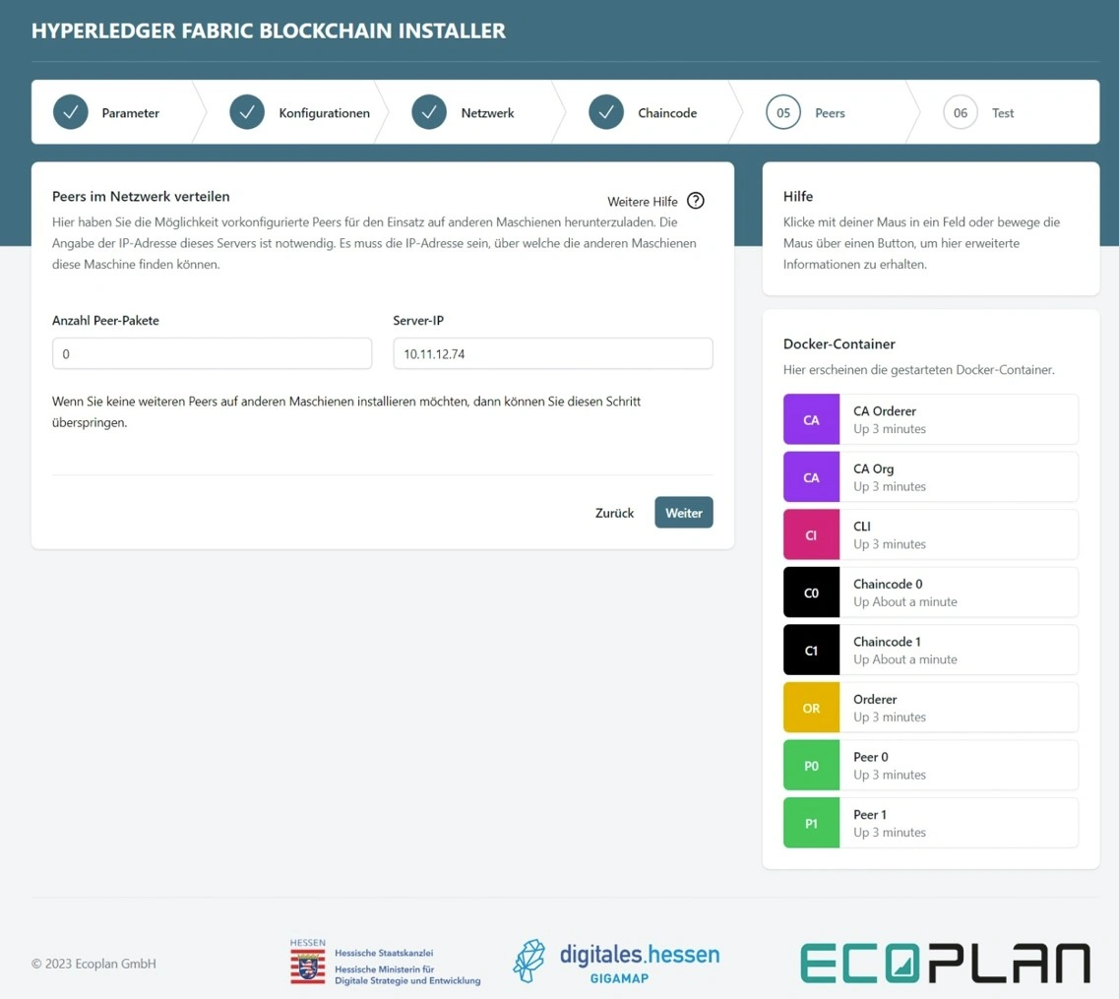Click the pink CLI container badge
1119x999 pixels.
[x=811, y=535]
